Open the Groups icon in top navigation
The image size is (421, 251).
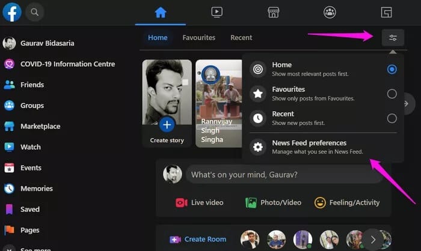[330, 13]
